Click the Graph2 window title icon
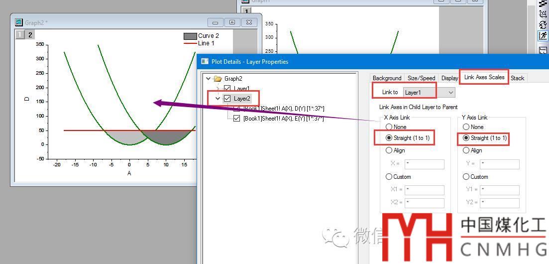This screenshot has height=264, width=549. (x=18, y=22)
